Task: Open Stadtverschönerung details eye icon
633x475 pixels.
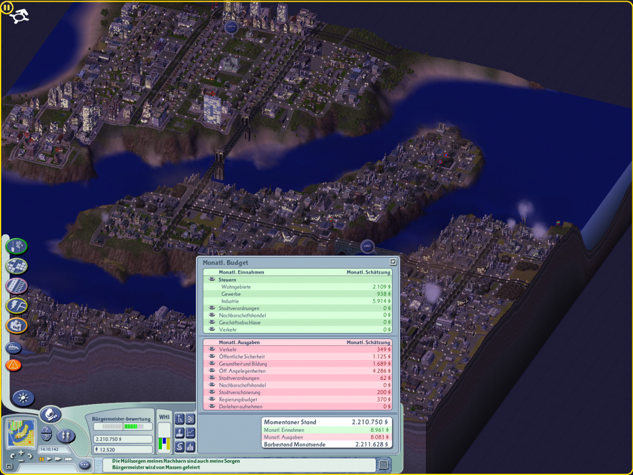Action: point(212,392)
